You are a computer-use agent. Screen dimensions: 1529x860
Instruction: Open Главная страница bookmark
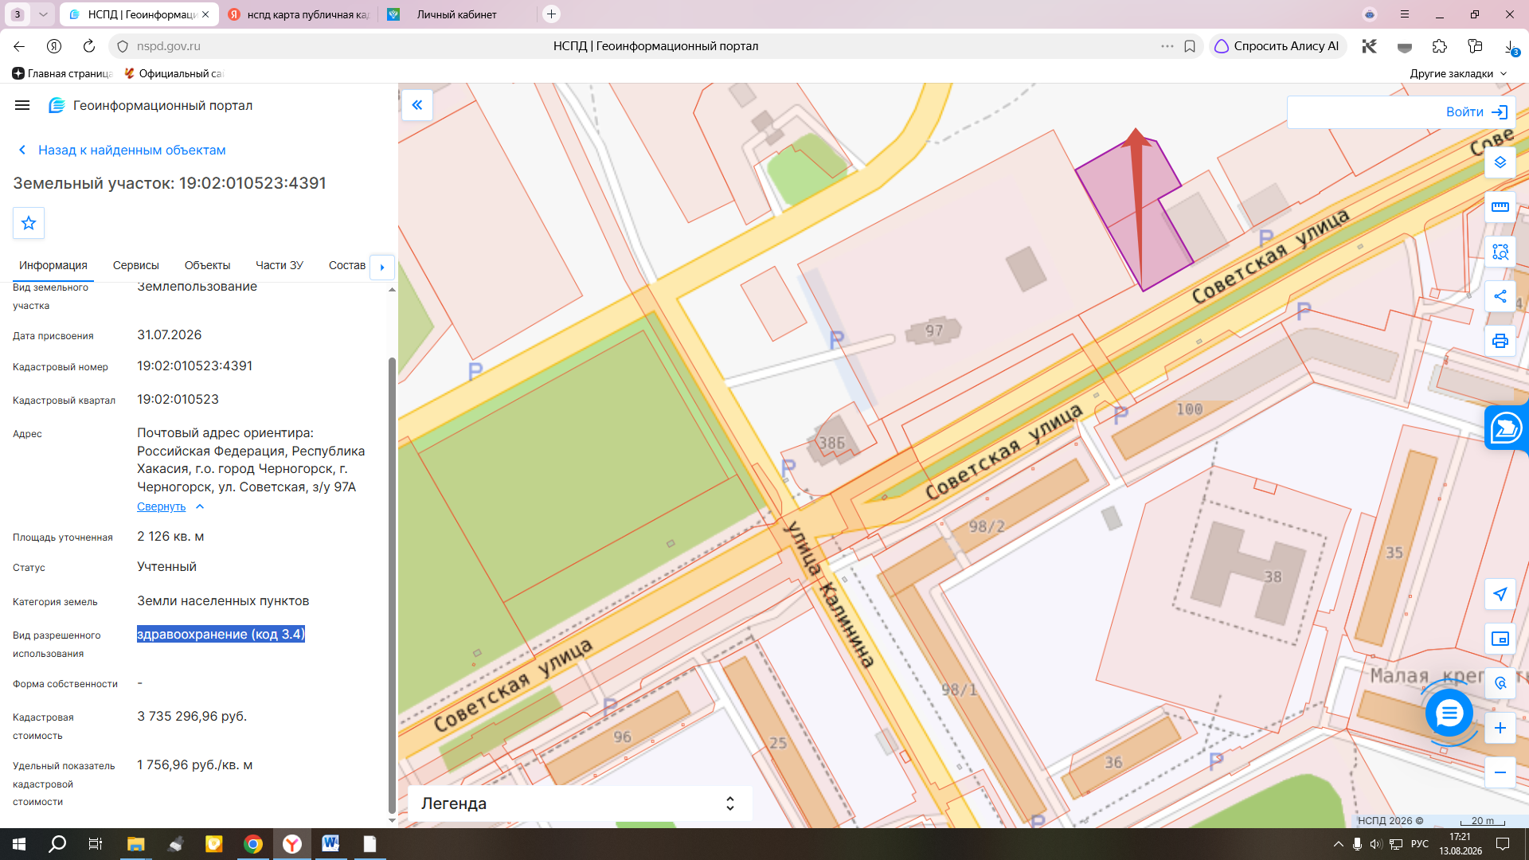(x=62, y=73)
